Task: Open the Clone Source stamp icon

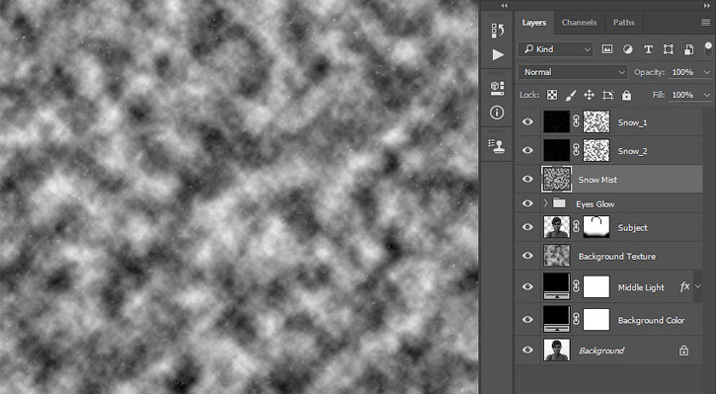Action: pyautogui.click(x=497, y=145)
